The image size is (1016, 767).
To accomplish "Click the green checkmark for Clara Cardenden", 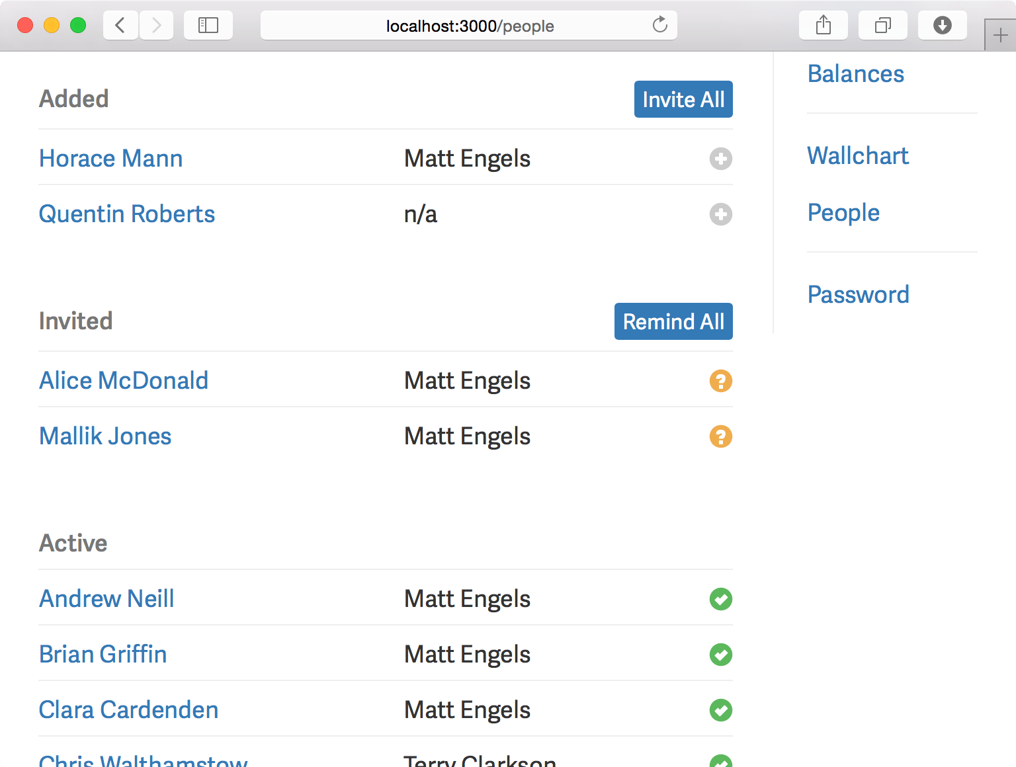I will coord(721,710).
